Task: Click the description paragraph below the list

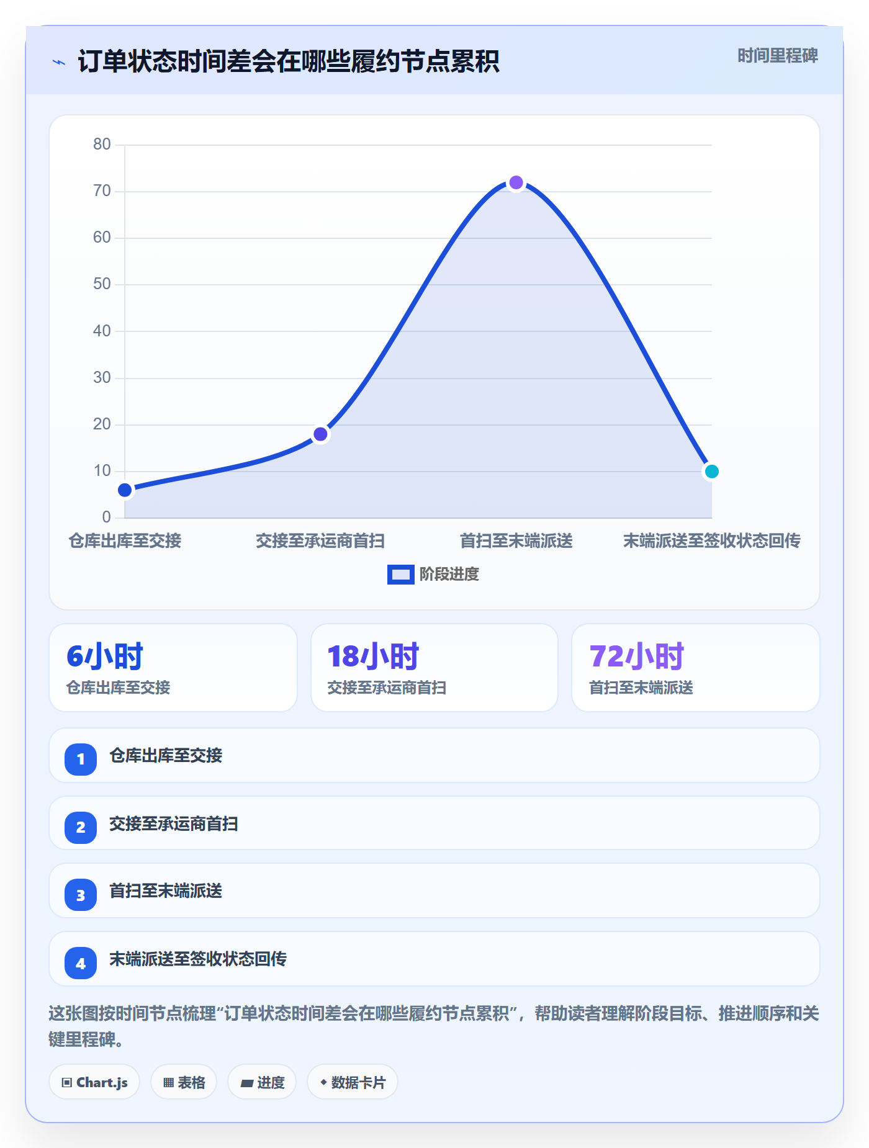Action: (434, 1026)
